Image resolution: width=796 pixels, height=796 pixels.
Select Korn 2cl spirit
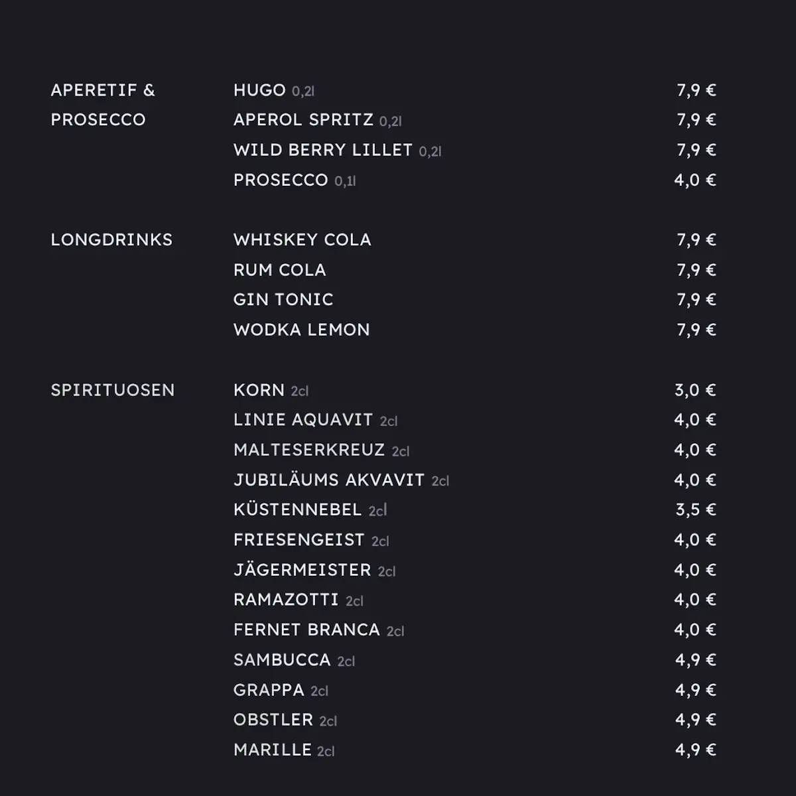tap(271, 390)
